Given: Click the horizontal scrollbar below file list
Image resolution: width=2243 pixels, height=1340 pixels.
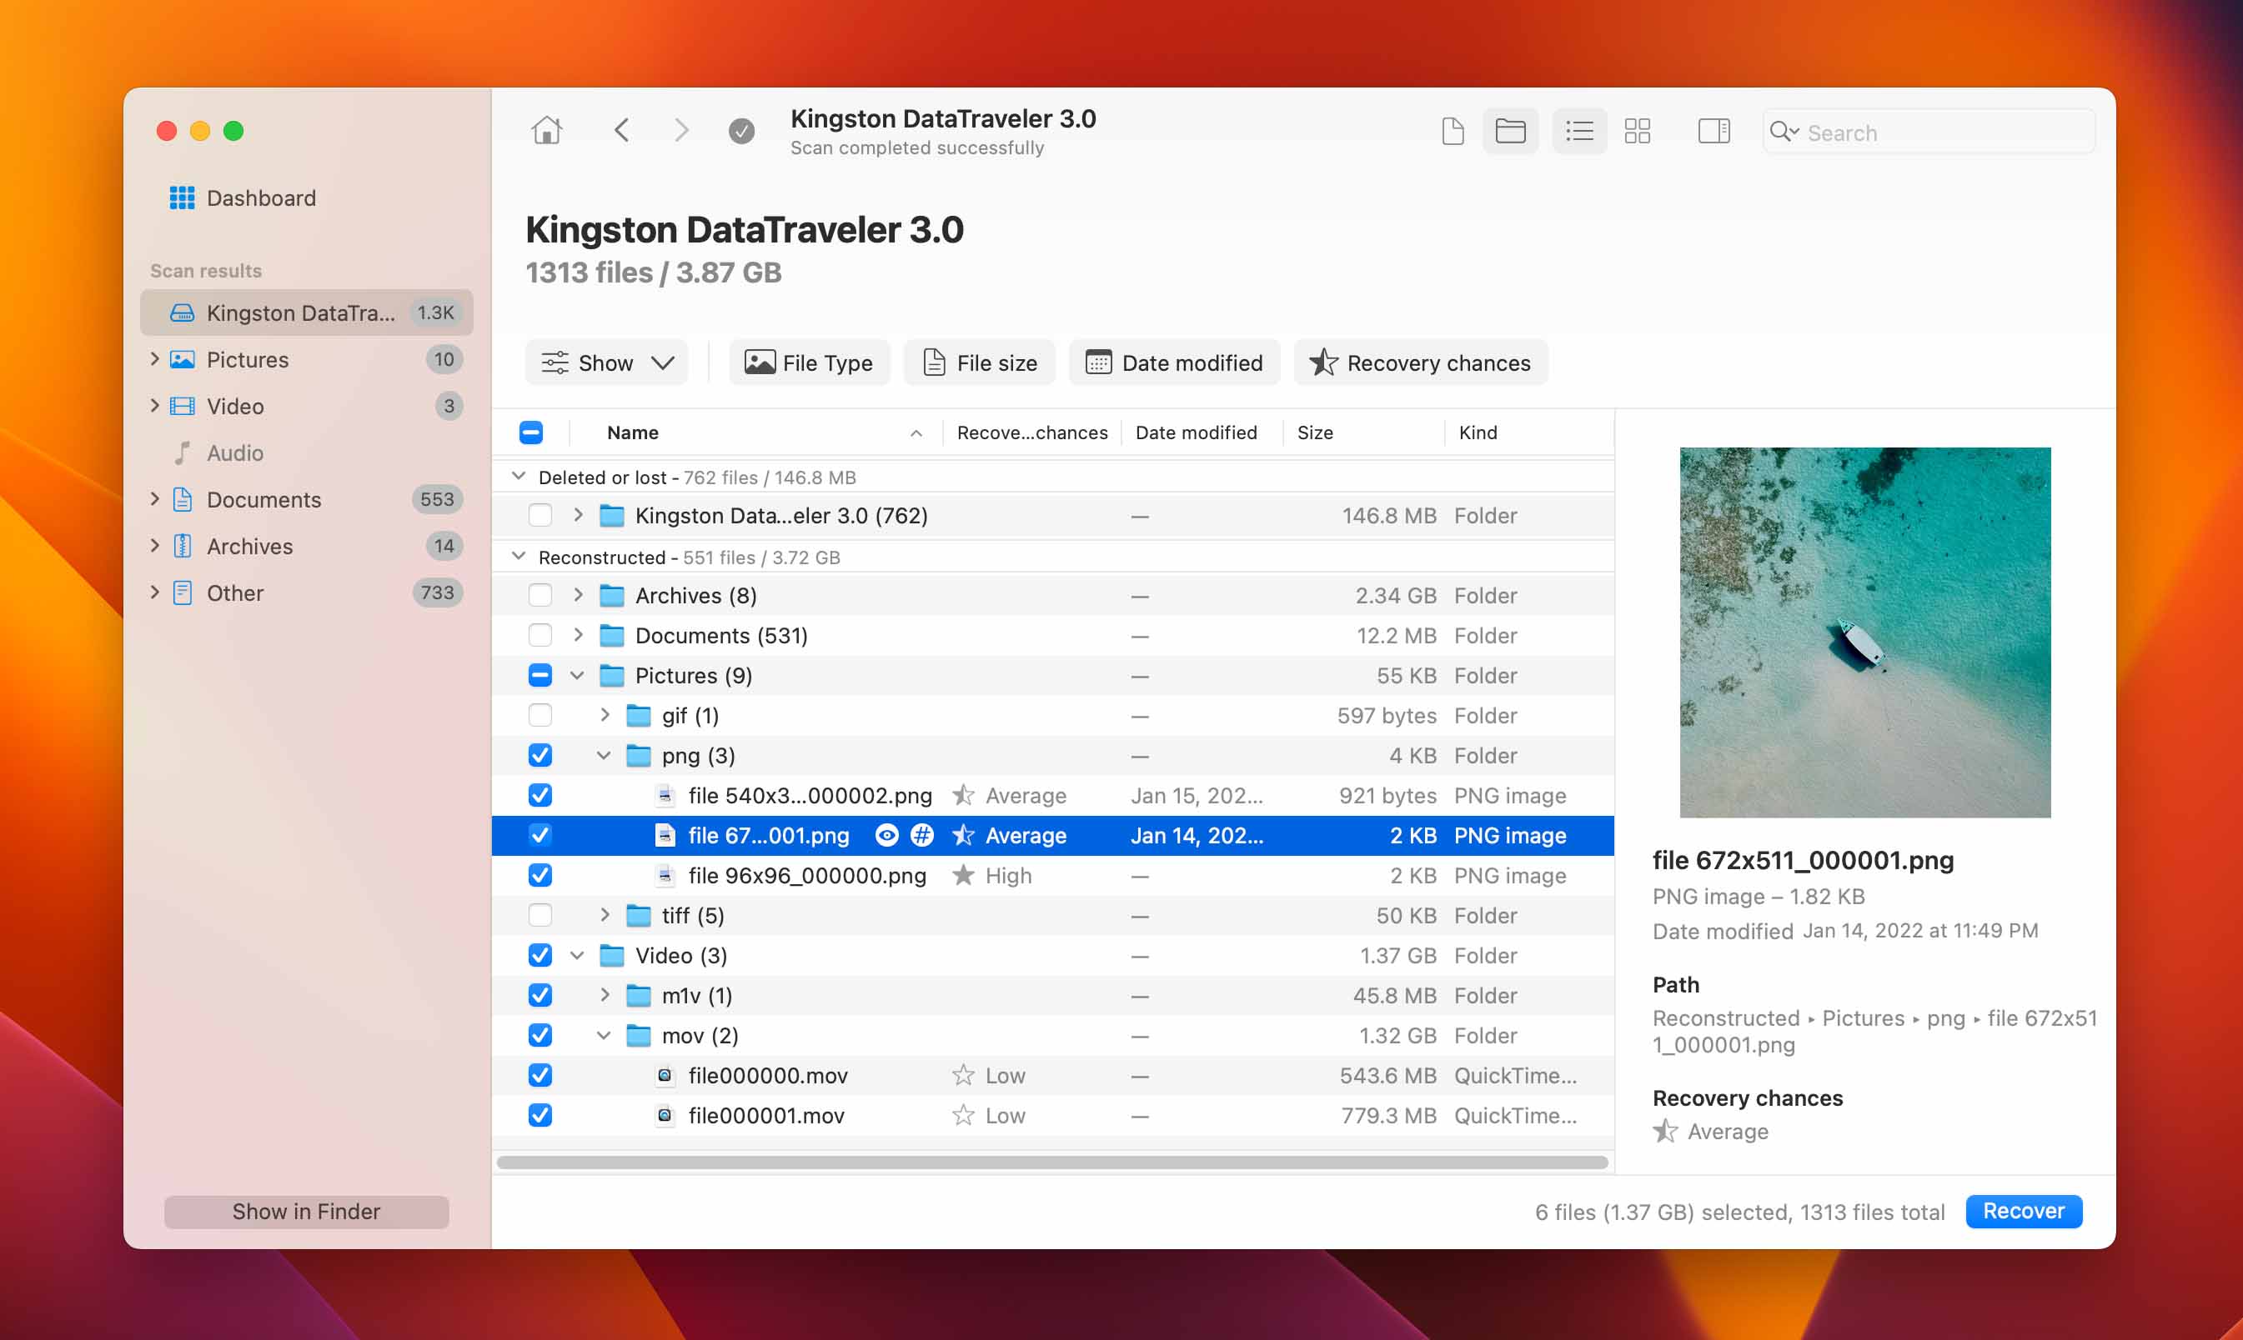Looking at the screenshot, I should [x=1052, y=1162].
